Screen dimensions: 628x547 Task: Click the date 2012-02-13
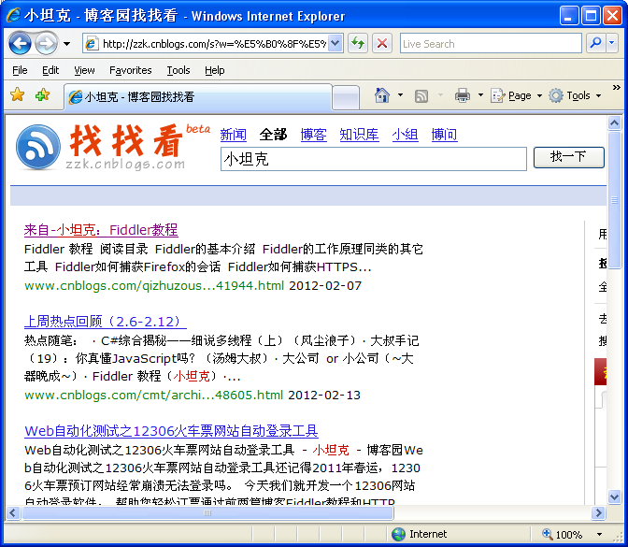point(324,396)
